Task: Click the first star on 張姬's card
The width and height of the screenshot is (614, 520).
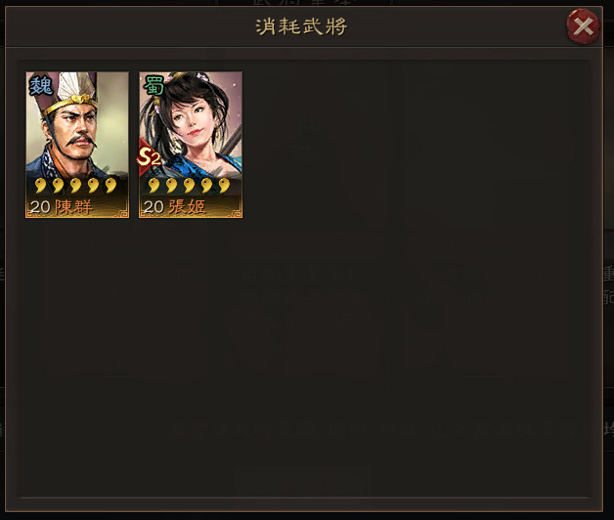Action: 153,185
